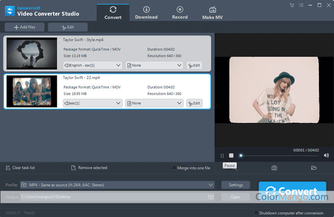
Task: Toggle Shutdown computer after conversion checkbox
Action: point(257,213)
